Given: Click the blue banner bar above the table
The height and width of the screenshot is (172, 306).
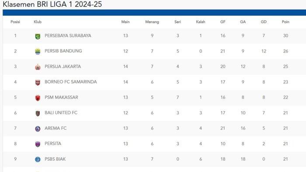Looking at the screenshot, I should pos(154,13).
